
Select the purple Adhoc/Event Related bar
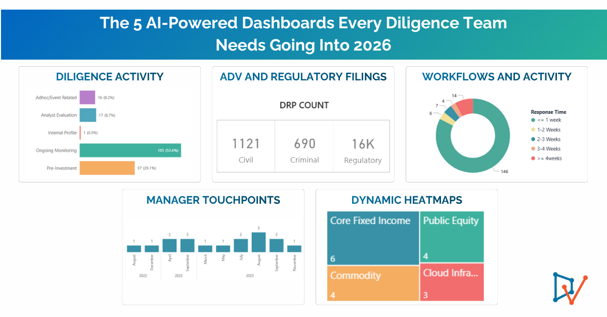coord(87,98)
